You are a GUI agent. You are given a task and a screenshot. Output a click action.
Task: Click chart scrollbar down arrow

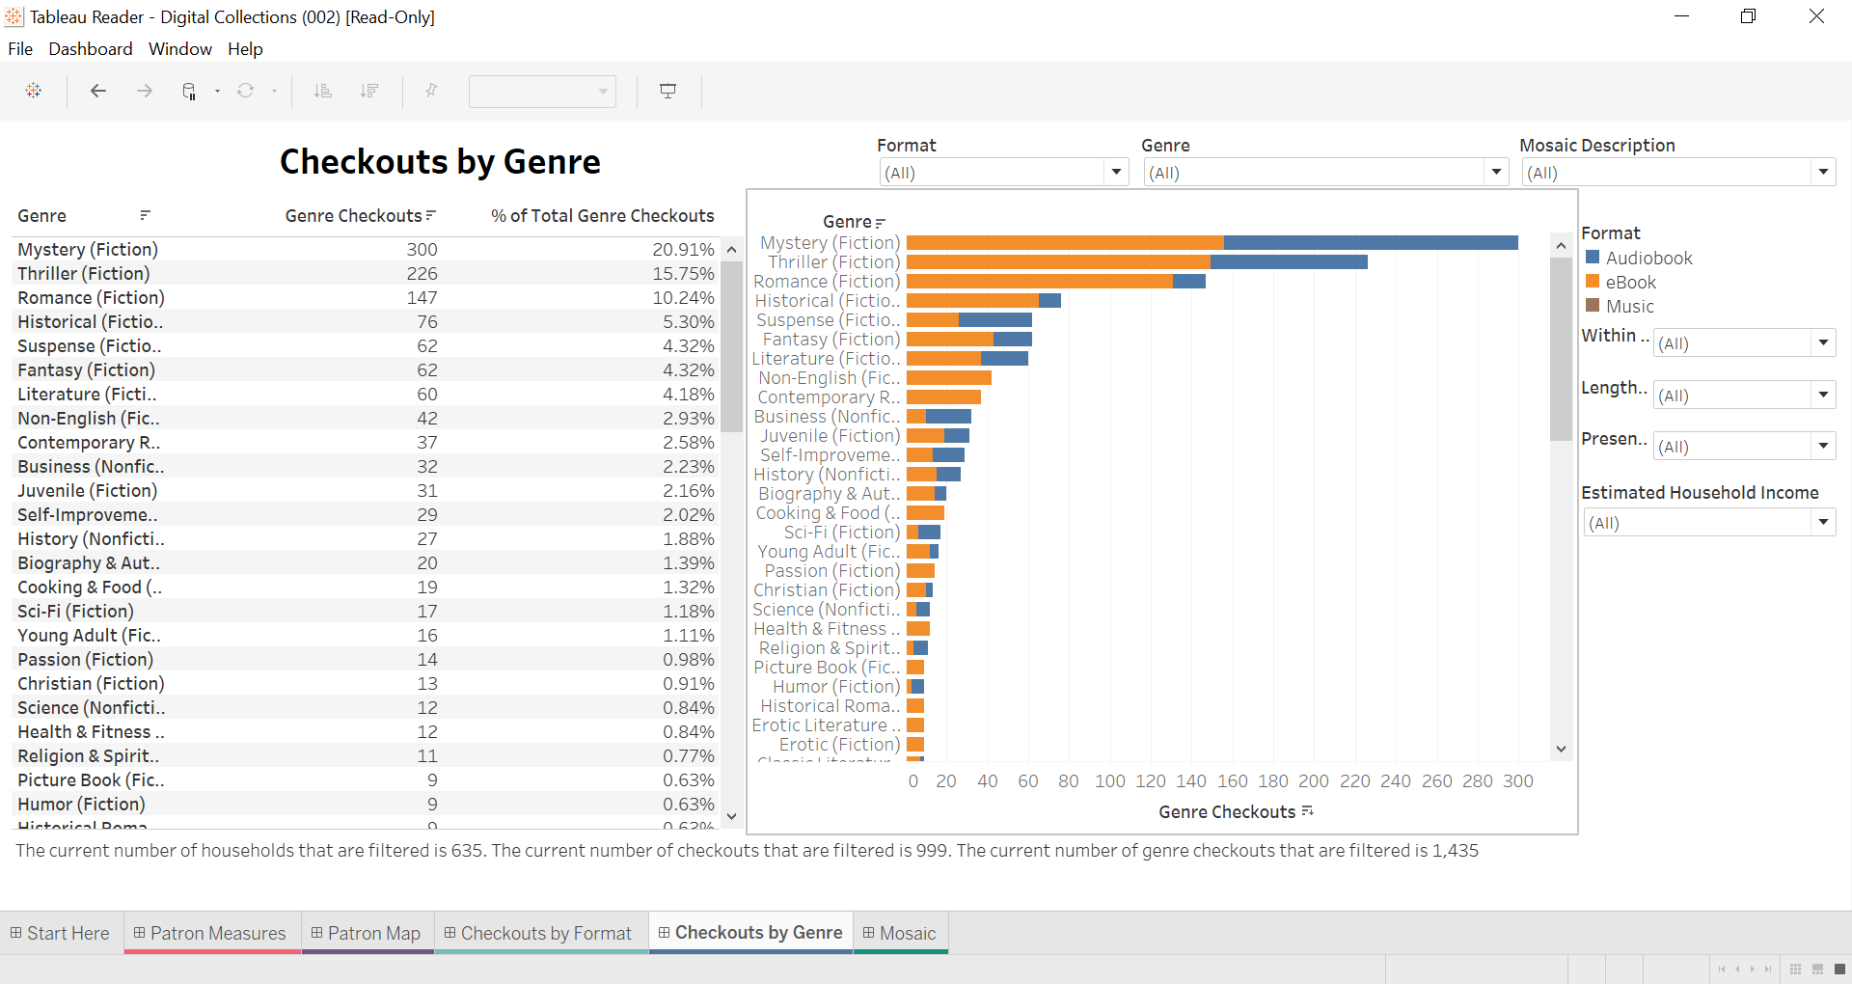coord(1561,749)
